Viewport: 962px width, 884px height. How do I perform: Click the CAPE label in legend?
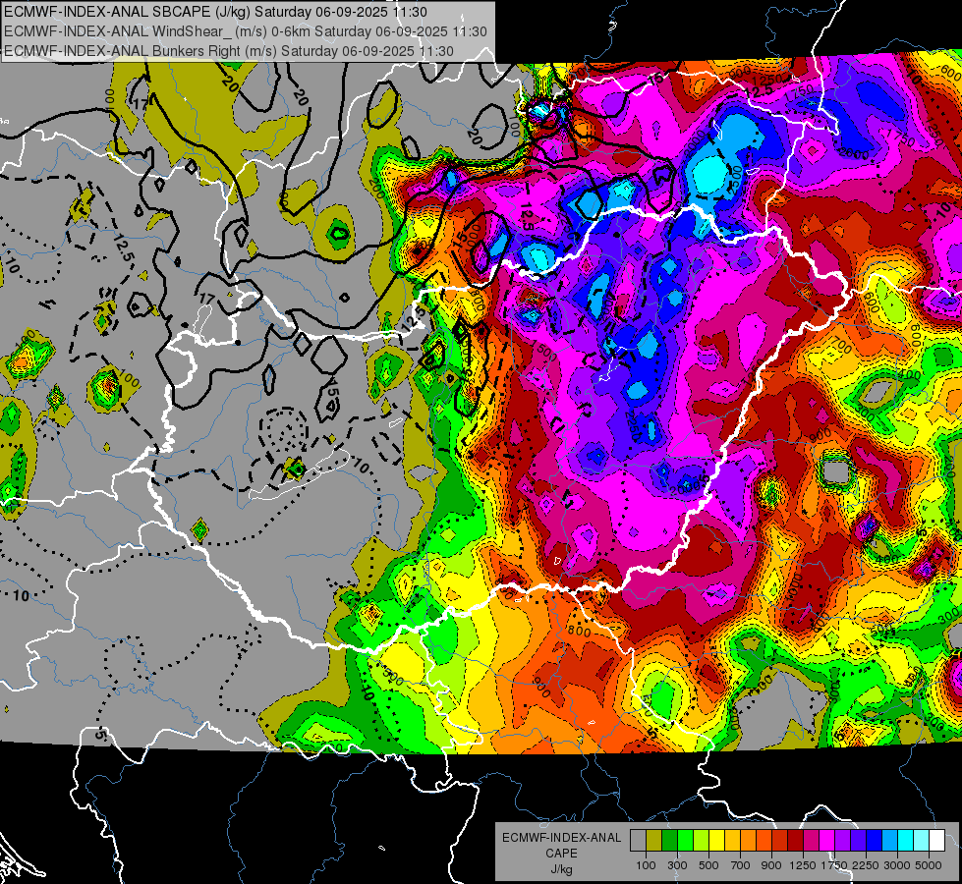tap(561, 853)
